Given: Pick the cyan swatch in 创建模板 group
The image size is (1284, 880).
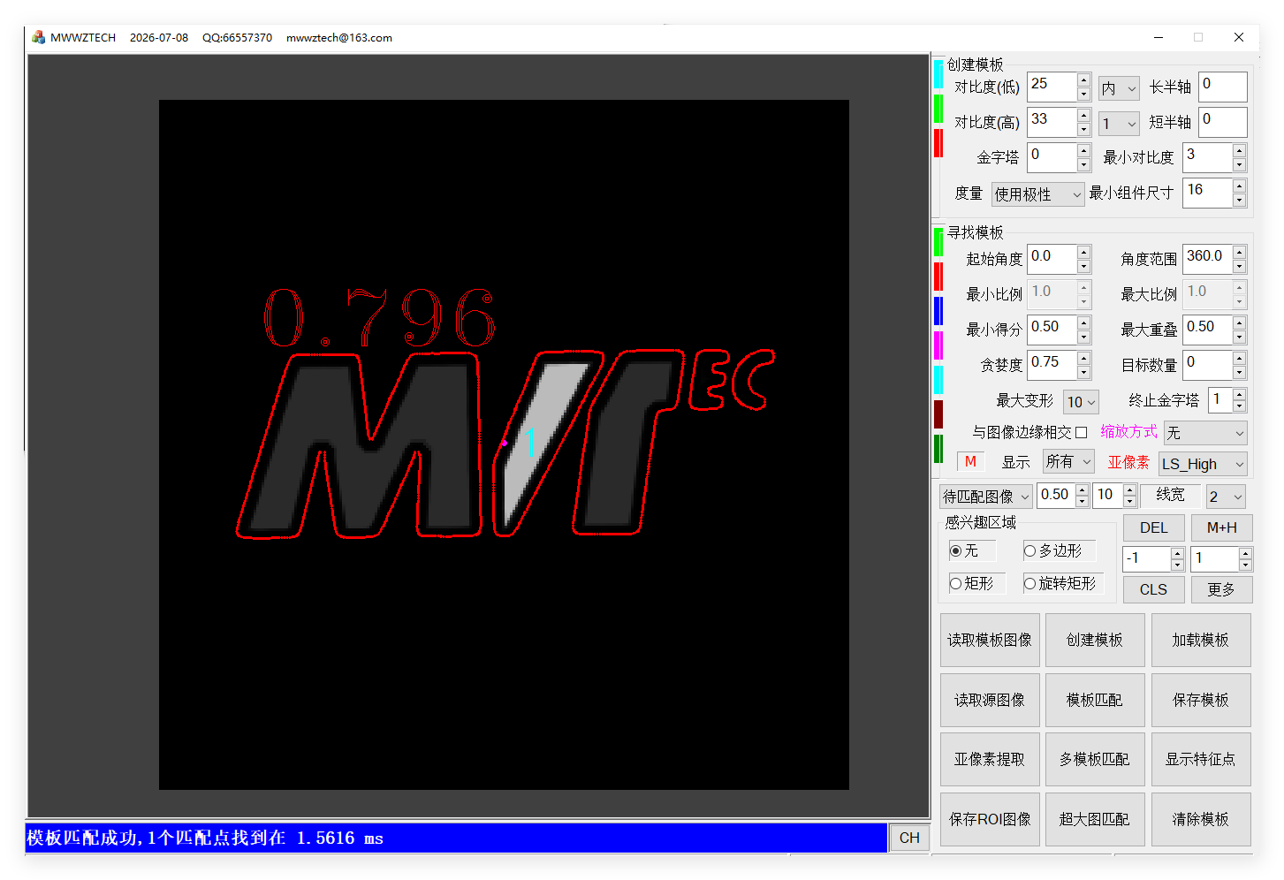Looking at the screenshot, I should click(938, 74).
